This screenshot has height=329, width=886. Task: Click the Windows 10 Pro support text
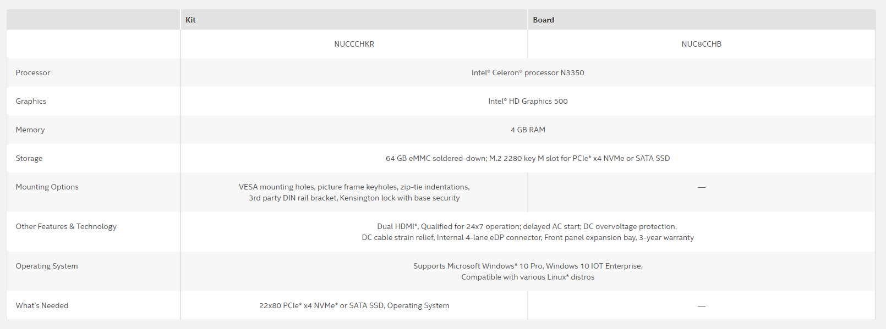528,271
